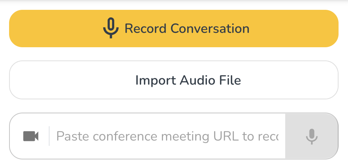Start meeting recording via gray mic button
The width and height of the screenshot is (348, 167).
pos(311,136)
